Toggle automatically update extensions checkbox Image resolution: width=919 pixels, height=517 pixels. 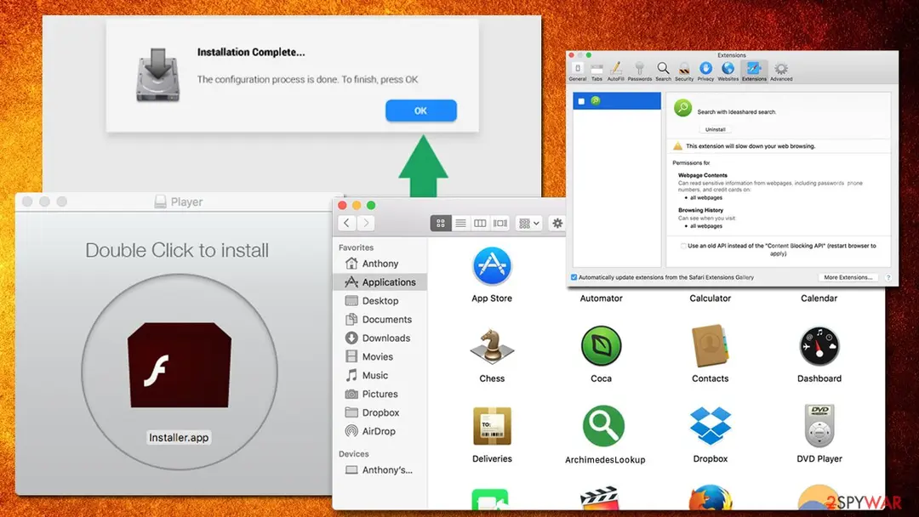574,277
